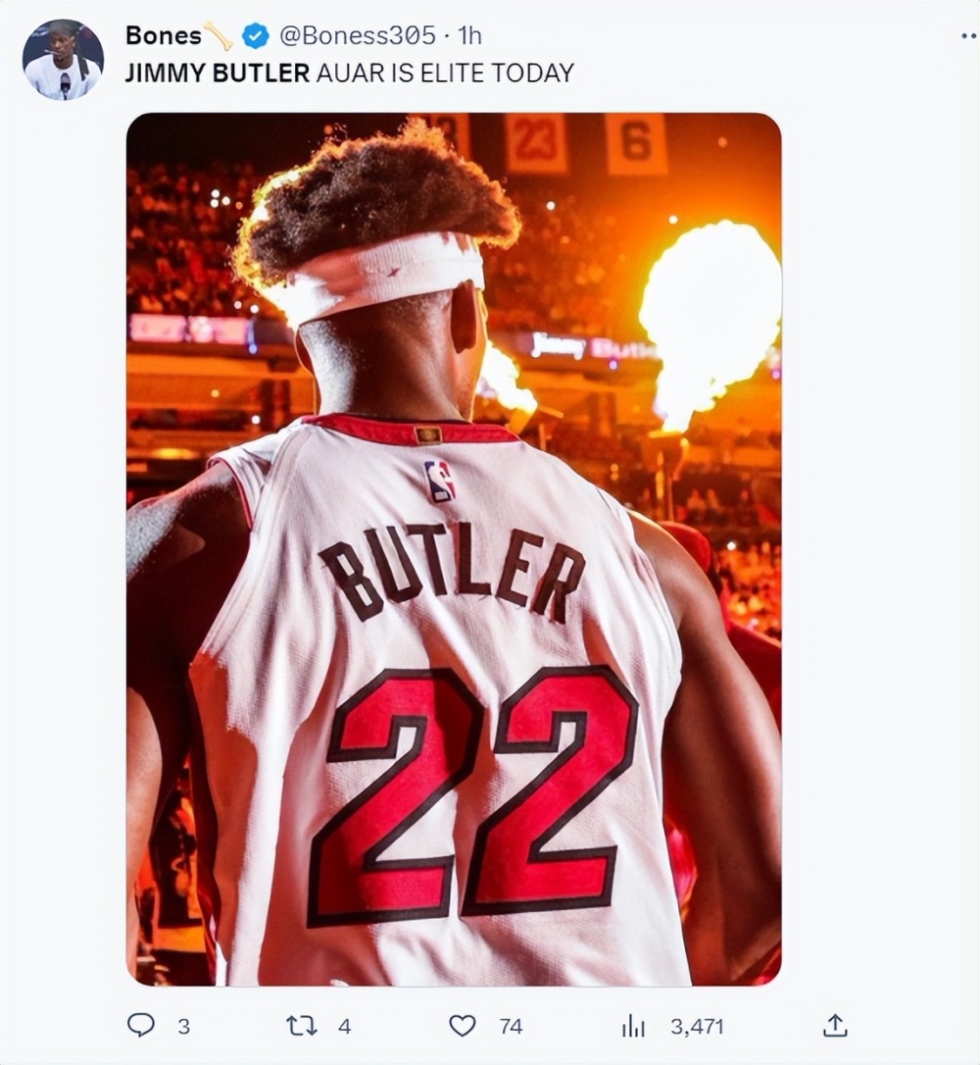Click the reply count 3
The height and width of the screenshot is (1065, 980).
coord(183,1027)
